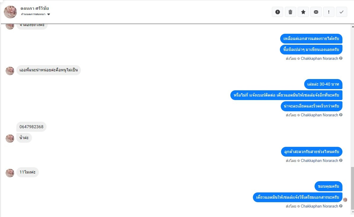Click help icon below ลูกค้าสะดวกรับสายช่วงไหนครับ message

click(x=341, y=160)
